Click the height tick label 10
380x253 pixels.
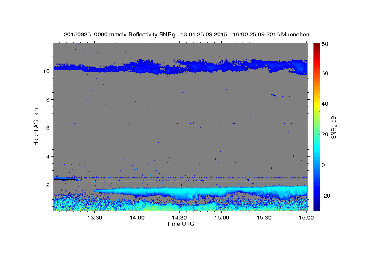click(x=47, y=71)
